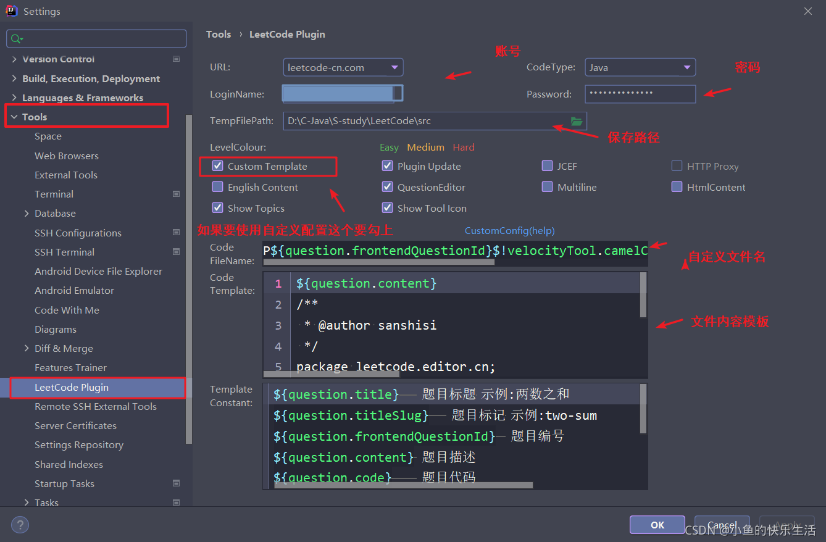826x542 pixels.
Task: Toggle the Show Tool Icon checkbox
Action: (387, 208)
